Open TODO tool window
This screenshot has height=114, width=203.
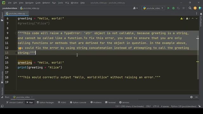(62, 102)
